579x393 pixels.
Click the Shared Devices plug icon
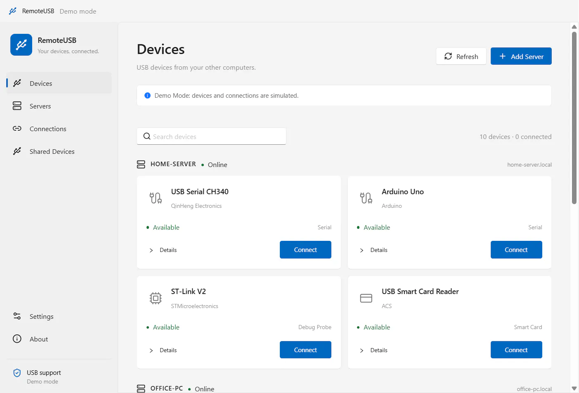(x=17, y=151)
